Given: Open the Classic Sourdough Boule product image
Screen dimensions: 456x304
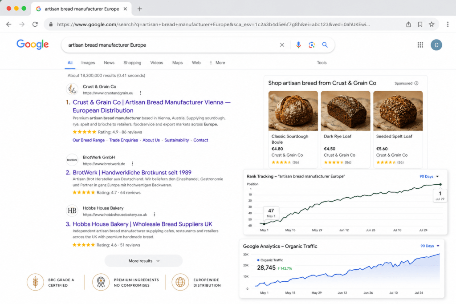Looking at the screenshot, I should (x=293, y=111).
